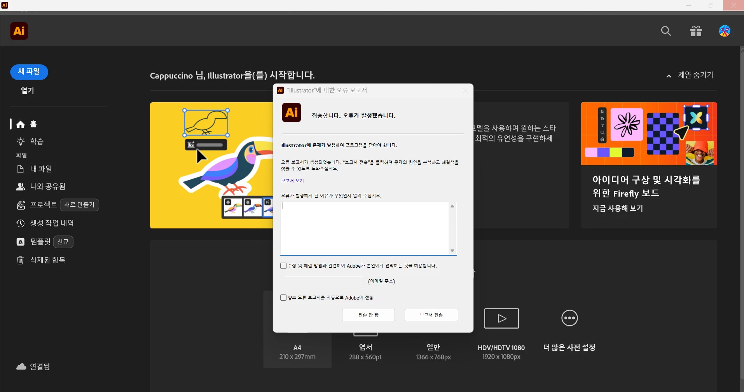Viewport: 744px width, 392px height.
Task: Click the Ai icon in dialog title bar
Action: point(280,90)
